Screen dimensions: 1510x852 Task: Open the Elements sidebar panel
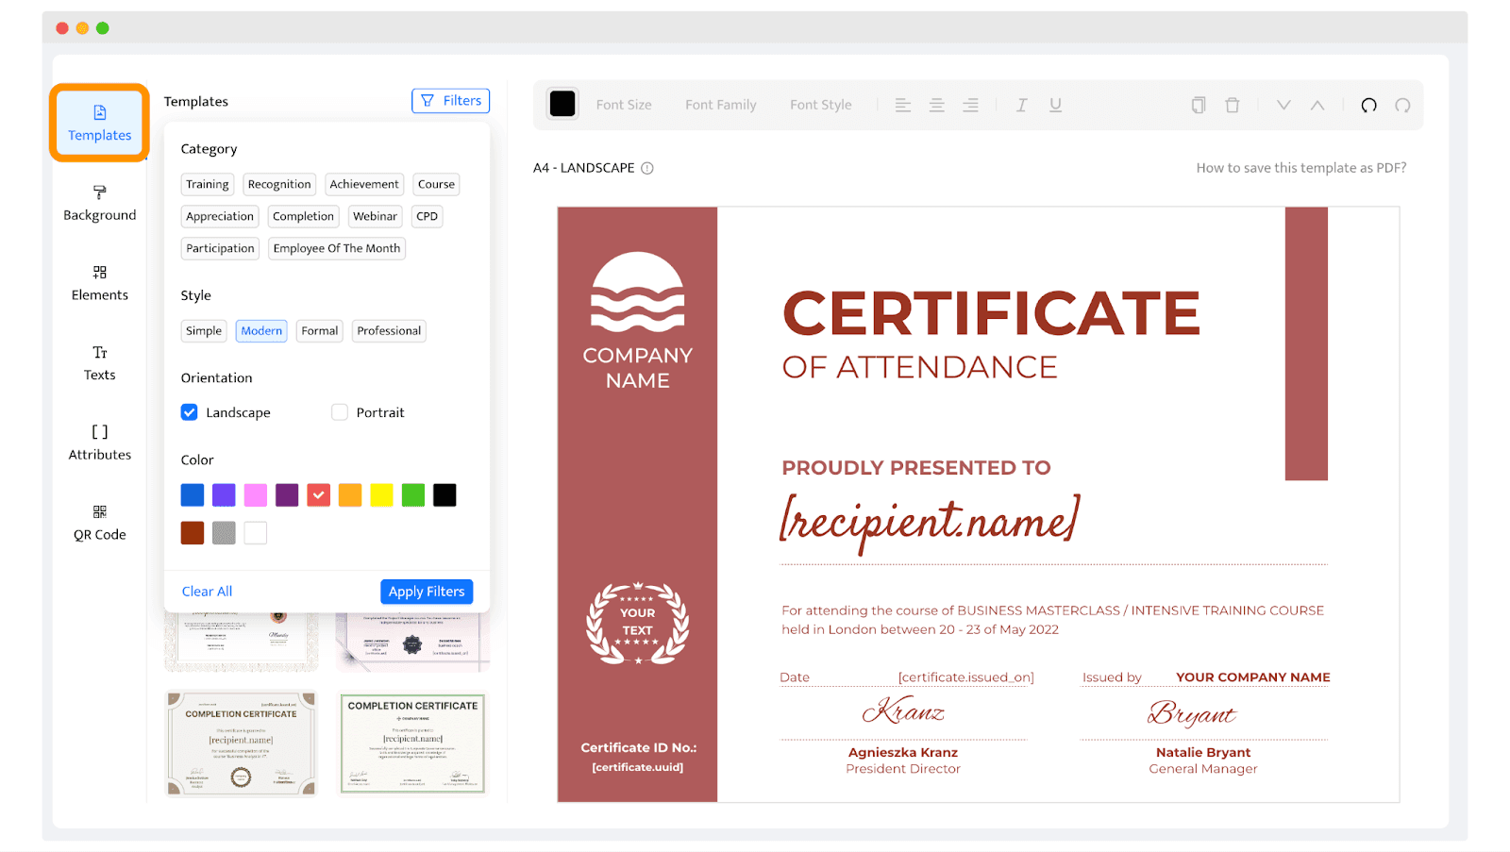pos(99,283)
